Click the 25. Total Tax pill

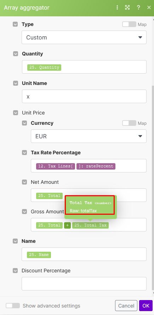[90, 225]
